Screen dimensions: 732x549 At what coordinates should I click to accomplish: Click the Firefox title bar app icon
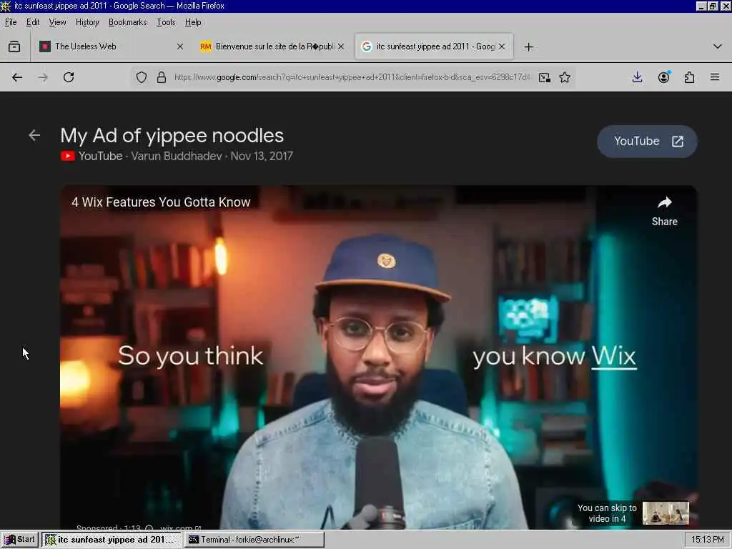6,6
